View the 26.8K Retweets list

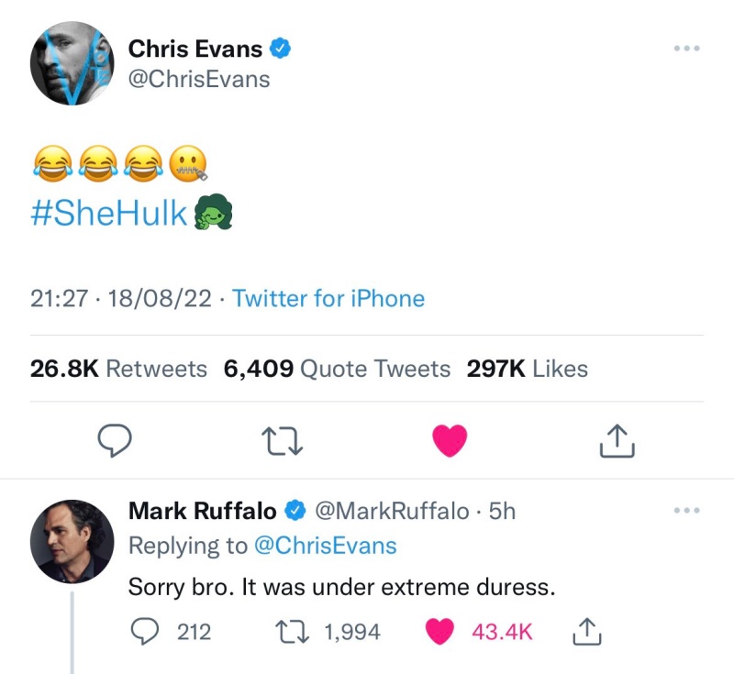(x=118, y=369)
